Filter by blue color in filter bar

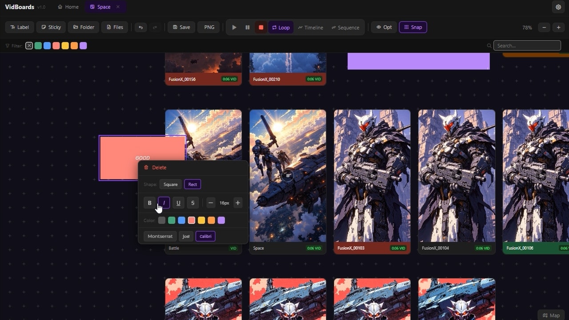[x=47, y=46]
